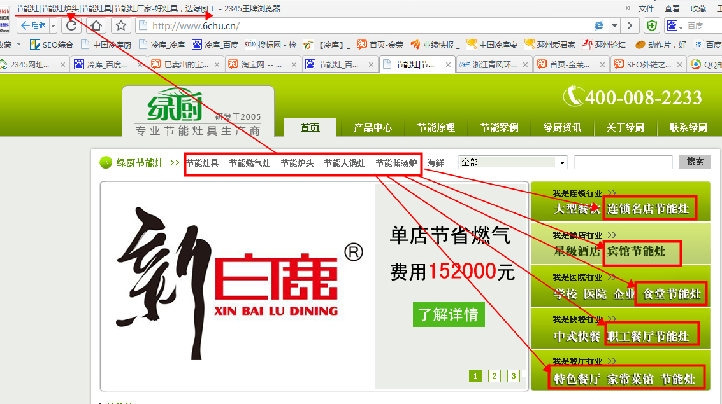Open the 邳州爱君家 bookmark
This screenshot has height=404, width=722.
550,45
